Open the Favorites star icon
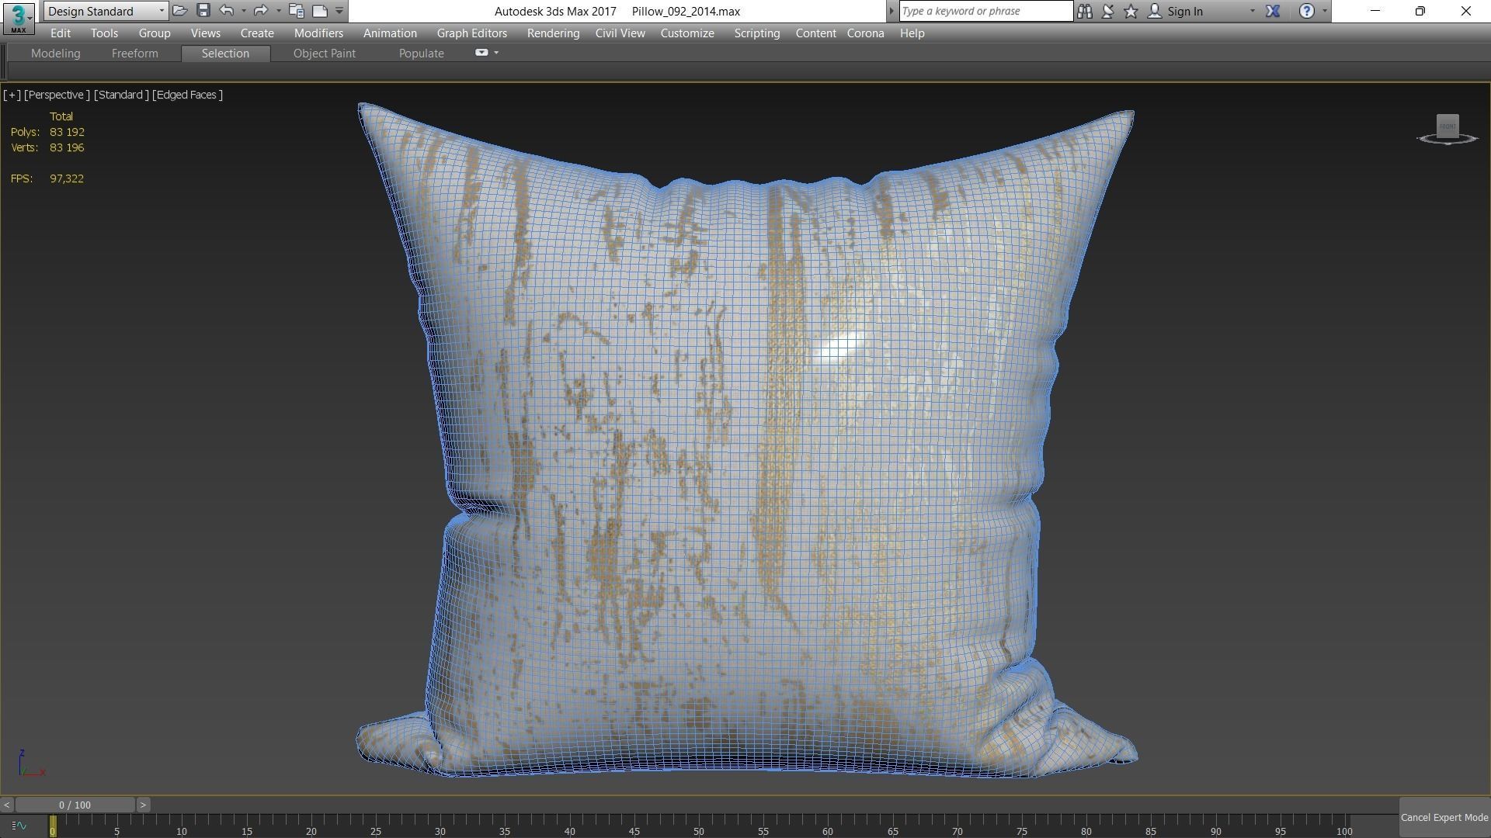 [1131, 11]
